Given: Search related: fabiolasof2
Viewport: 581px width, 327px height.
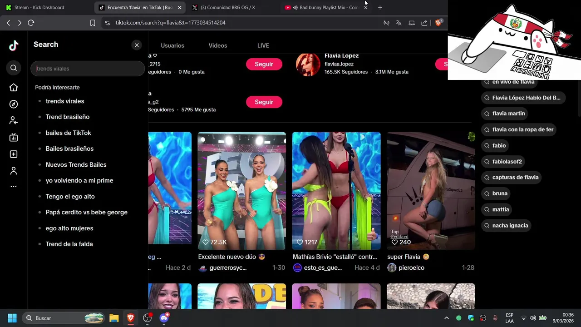Looking at the screenshot, I should [x=504, y=162].
